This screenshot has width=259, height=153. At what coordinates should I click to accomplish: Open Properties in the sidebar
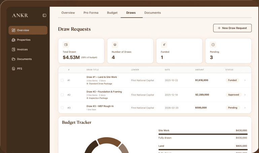pos(28,40)
